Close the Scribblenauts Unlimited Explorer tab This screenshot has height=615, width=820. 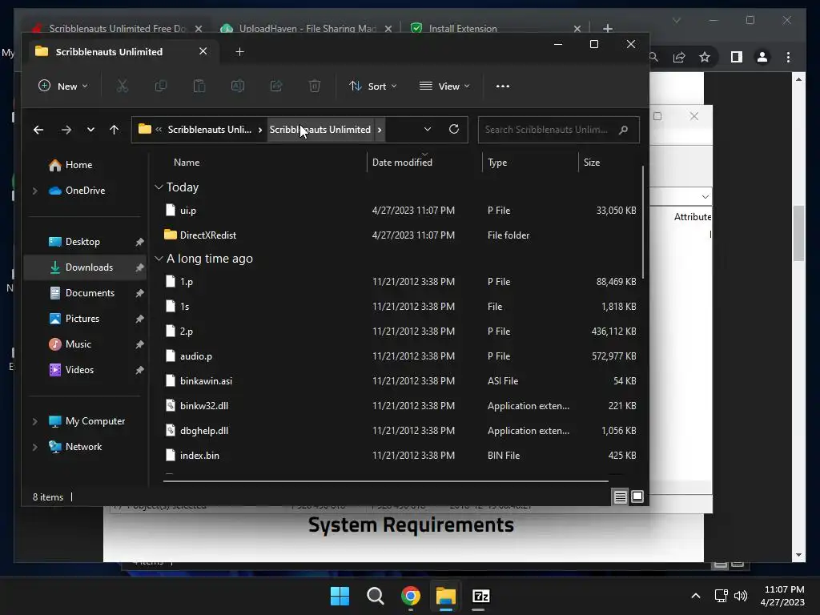click(203, 51)
